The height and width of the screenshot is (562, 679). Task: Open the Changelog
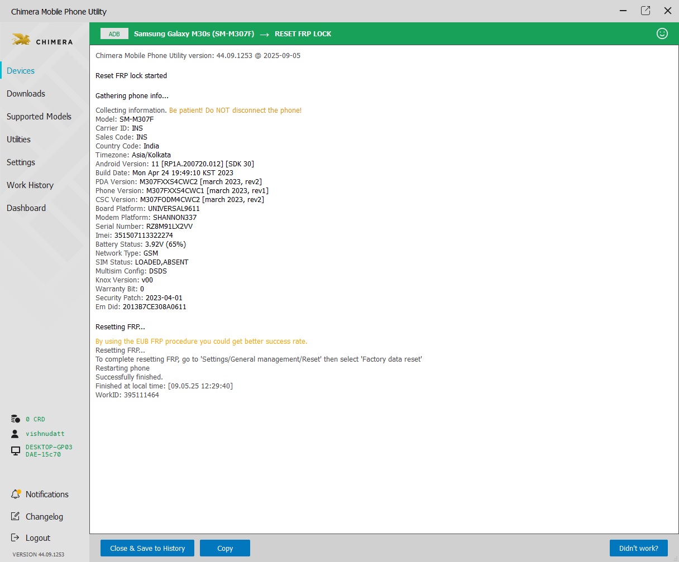coord(44,517)
